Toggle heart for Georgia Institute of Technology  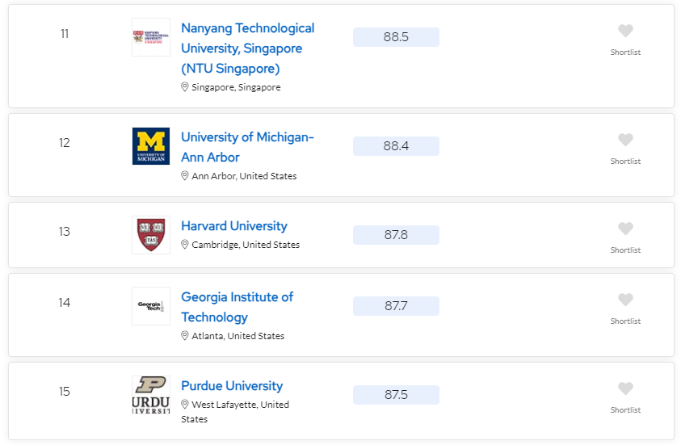click(x=625, y=300)
